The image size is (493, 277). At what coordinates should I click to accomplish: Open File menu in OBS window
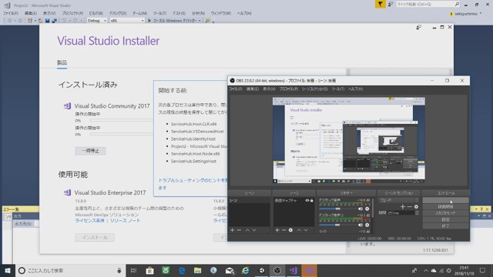pos(236,89)
